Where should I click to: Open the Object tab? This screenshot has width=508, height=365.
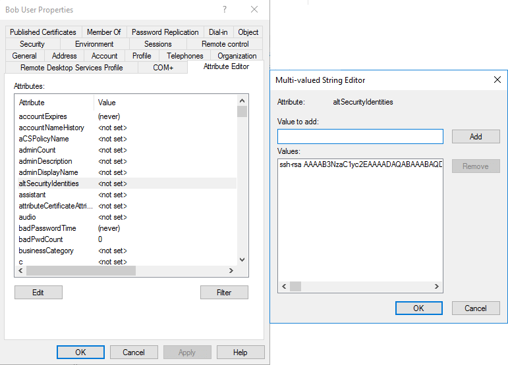[x=248, y=32]
